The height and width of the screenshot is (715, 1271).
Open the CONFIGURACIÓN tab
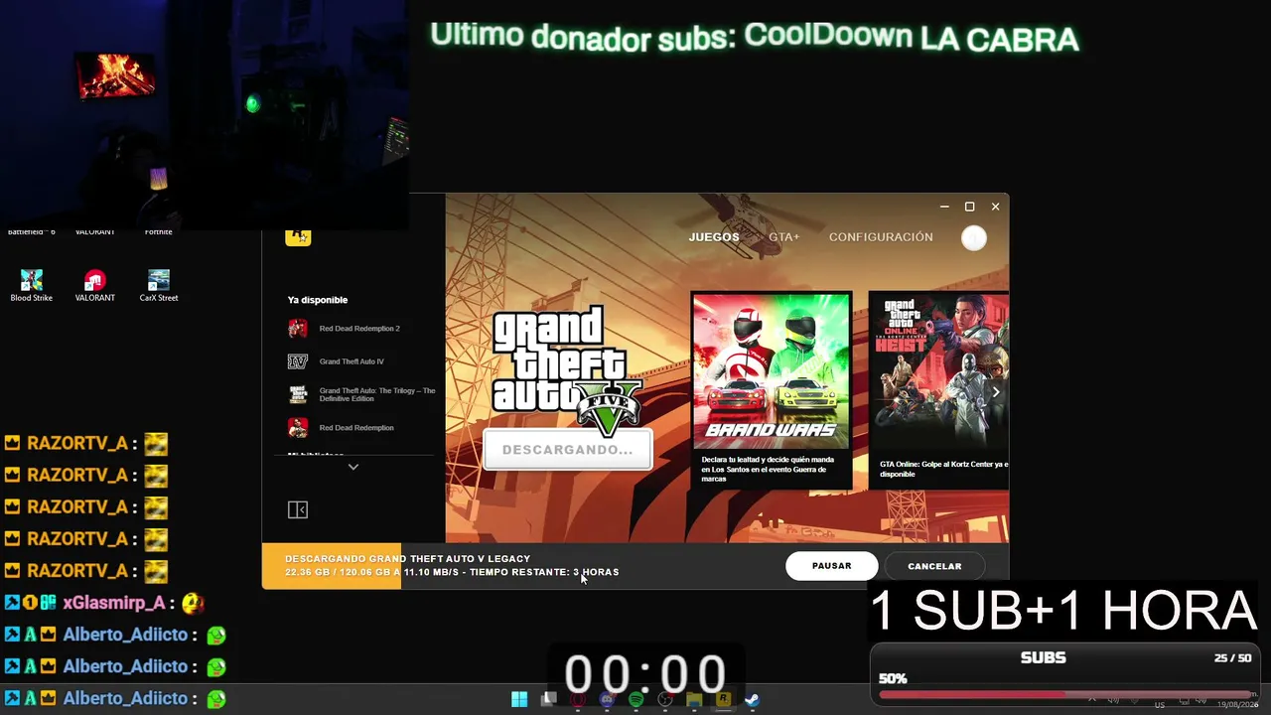(881, 237)
